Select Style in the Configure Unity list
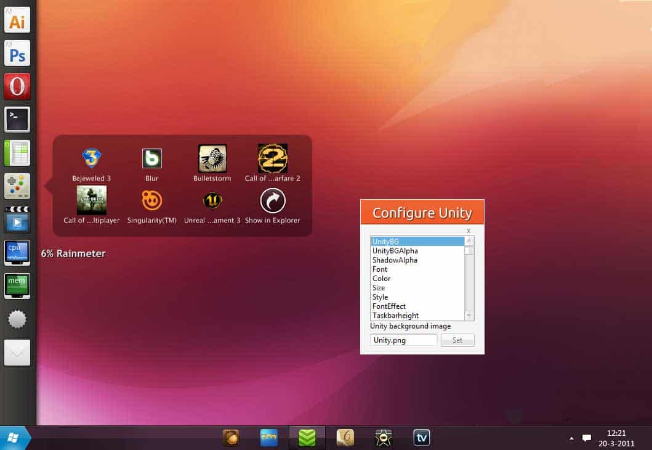652x450 pixels. click(x=417, y=297)
